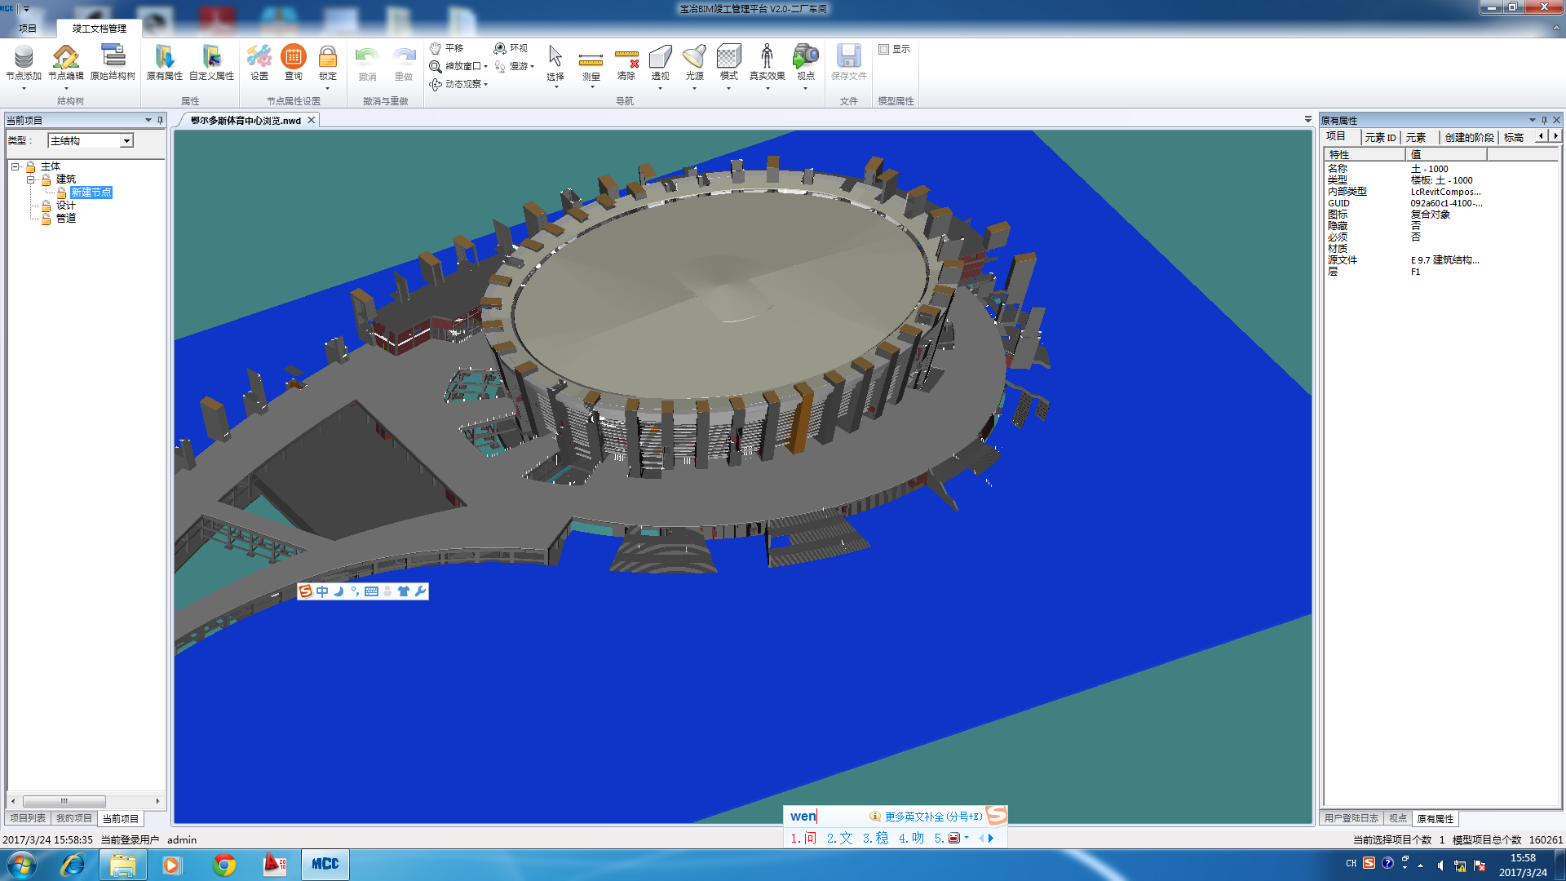Choose the 测量 measure tool
Screen dimensions: 1566x881
pos(591,62)
